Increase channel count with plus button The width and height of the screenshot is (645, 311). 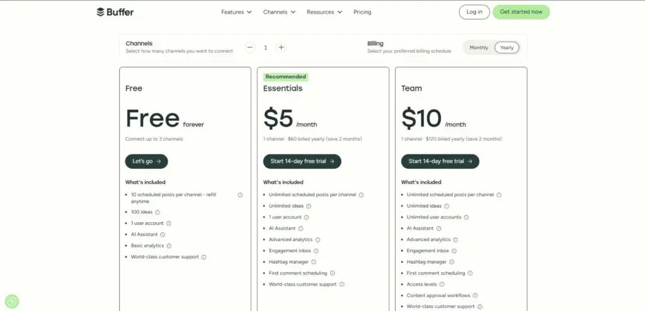(x=282, y=47)
